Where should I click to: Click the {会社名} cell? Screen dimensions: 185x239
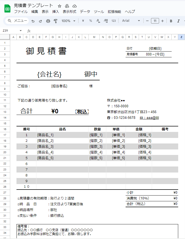(49, 74)
